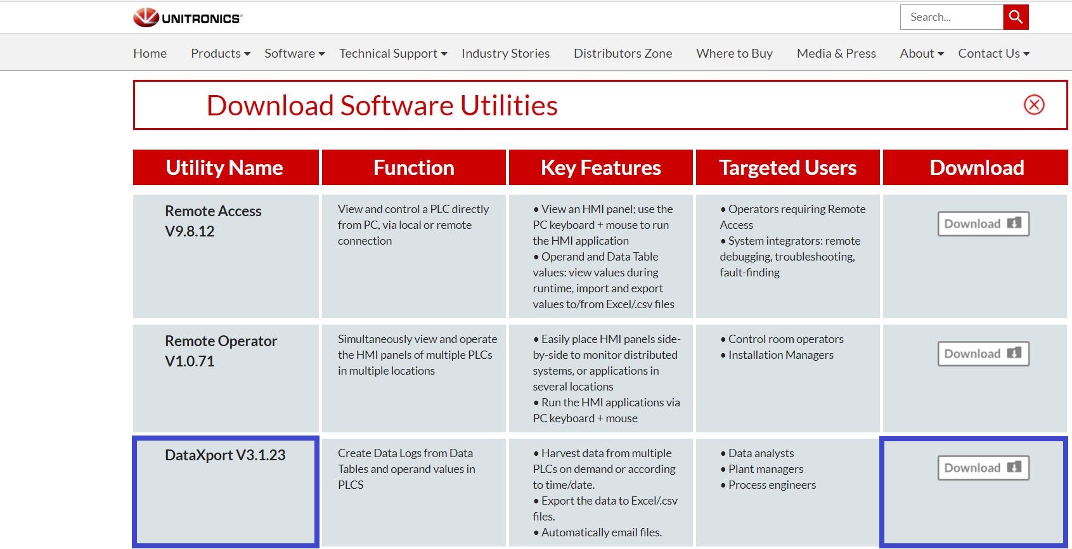Download Remote Access V9.8.12

coord(983,224)
